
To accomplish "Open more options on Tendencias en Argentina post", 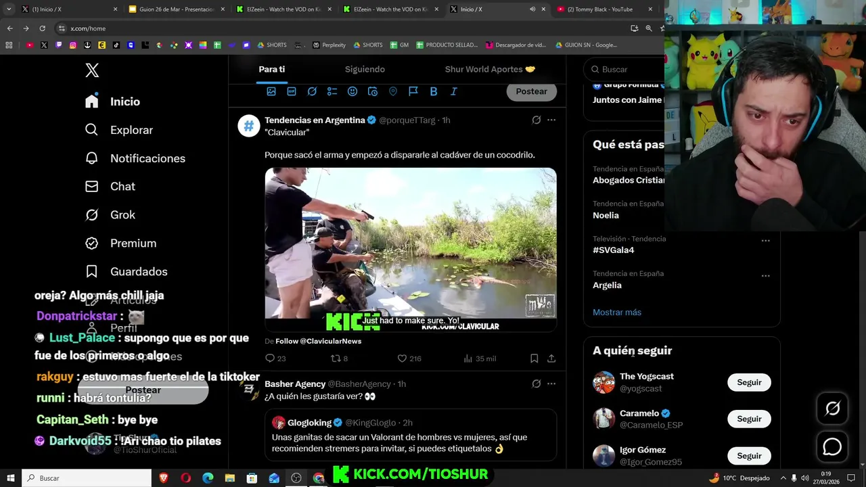I will click(551, 120).
